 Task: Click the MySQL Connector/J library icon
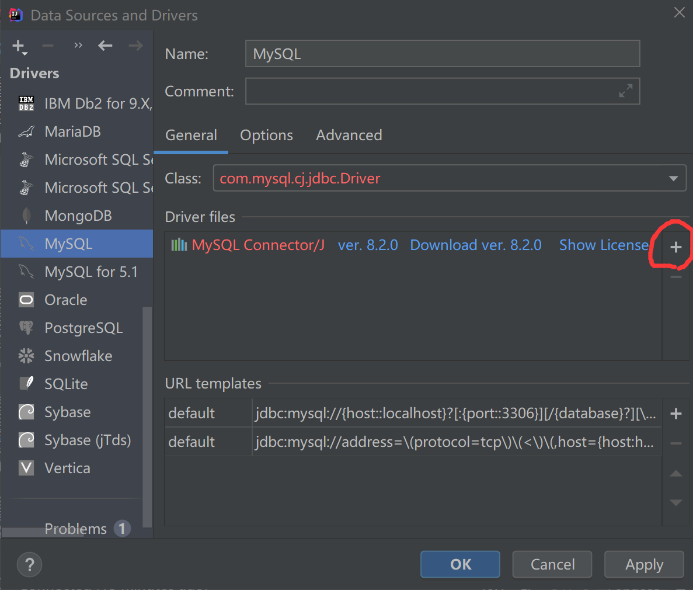coord(179,245)
